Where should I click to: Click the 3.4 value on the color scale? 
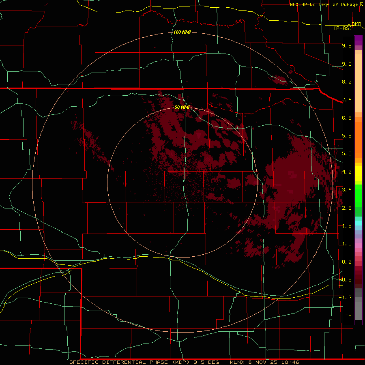pos(347,190)
